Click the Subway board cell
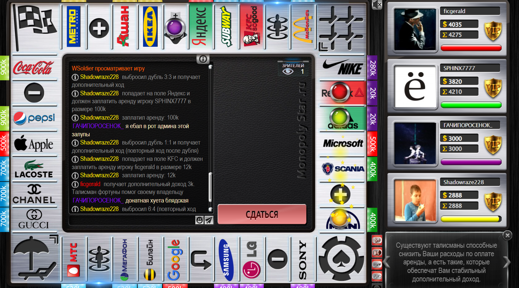Viewport: 519px width, 288px height. [226, 27]
